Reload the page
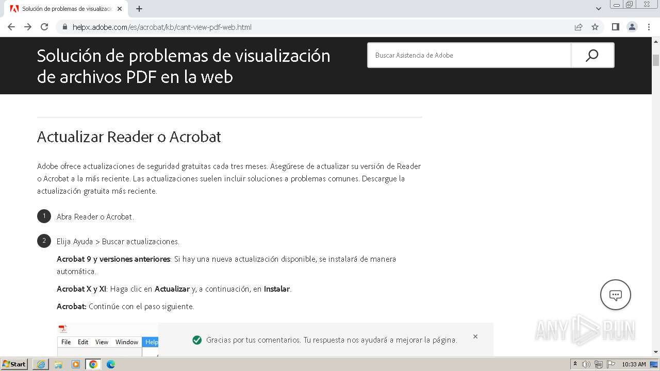This screenshot has width=660, height=371. tap(44, 27)
